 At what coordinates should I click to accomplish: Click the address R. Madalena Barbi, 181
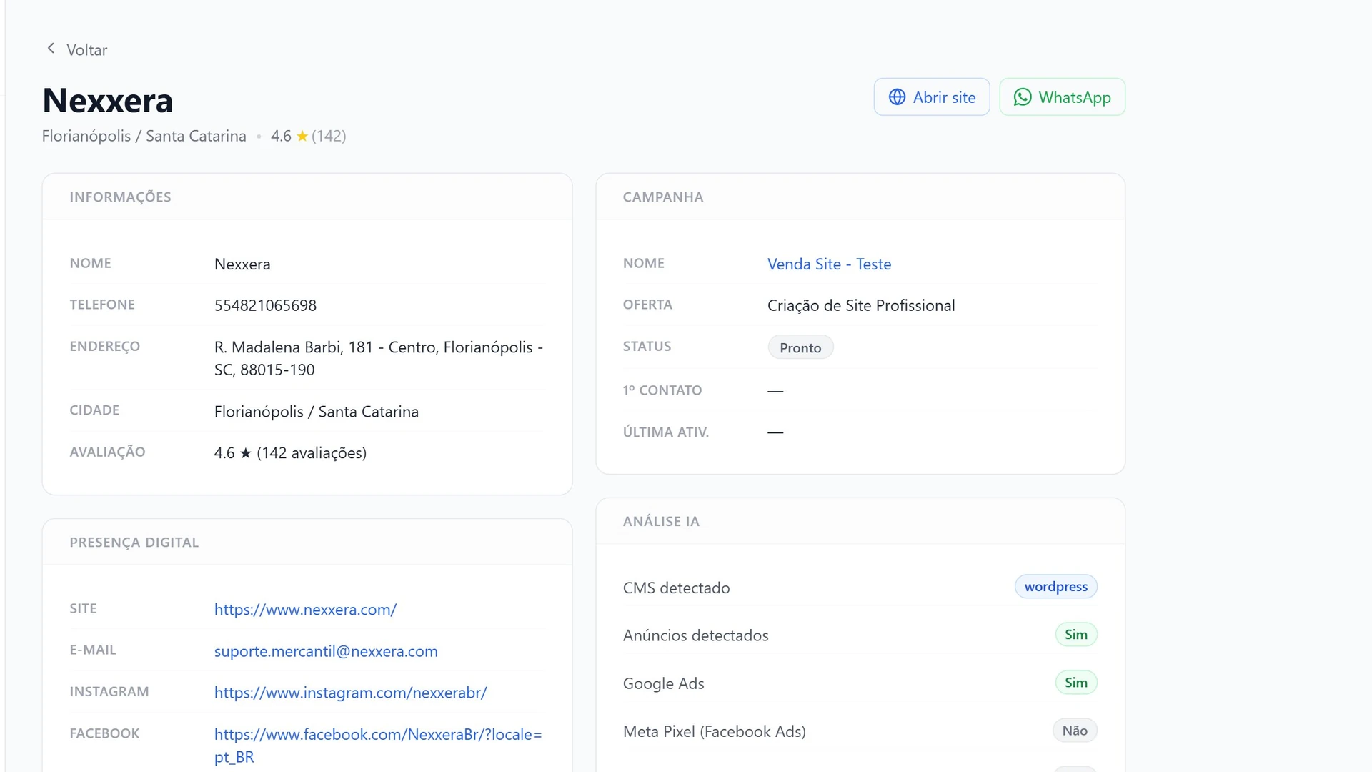379,359
